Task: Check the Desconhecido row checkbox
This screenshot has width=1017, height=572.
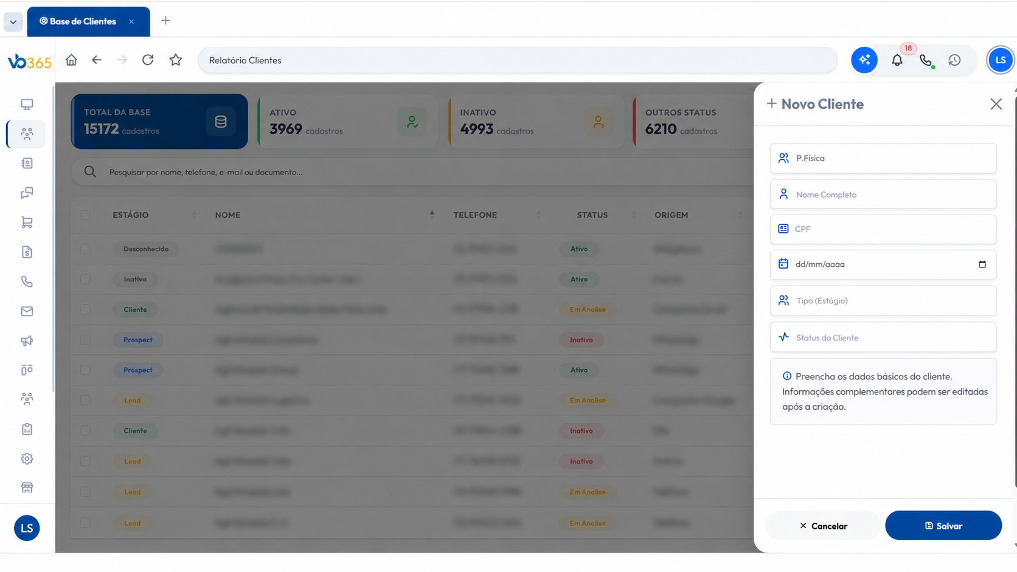Action: (x=85, y=249)
